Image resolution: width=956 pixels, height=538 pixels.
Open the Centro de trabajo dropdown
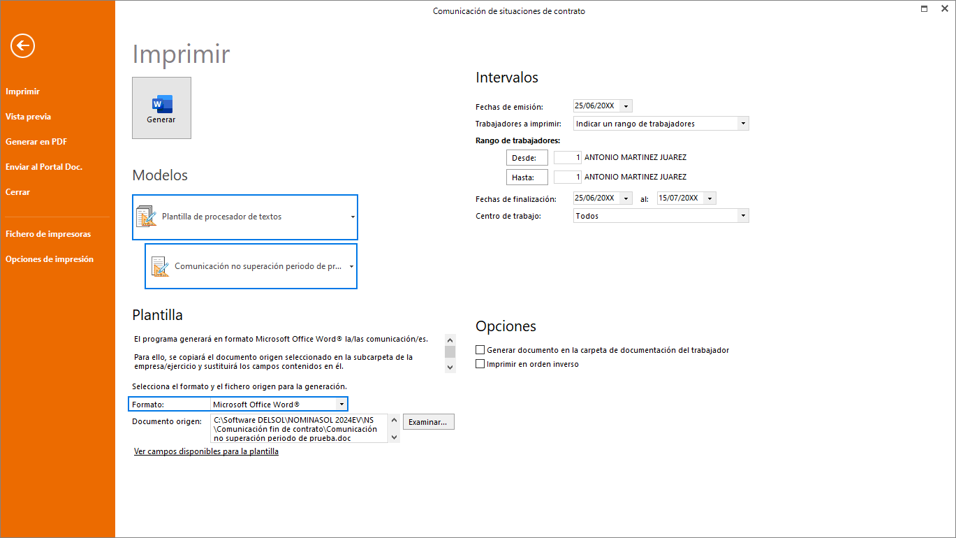pos(743,216)
